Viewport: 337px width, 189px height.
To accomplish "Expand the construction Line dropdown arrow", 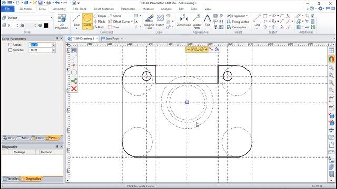I will point(76,28).
